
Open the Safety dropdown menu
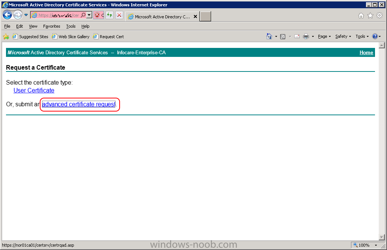click(x=343, y=36)
